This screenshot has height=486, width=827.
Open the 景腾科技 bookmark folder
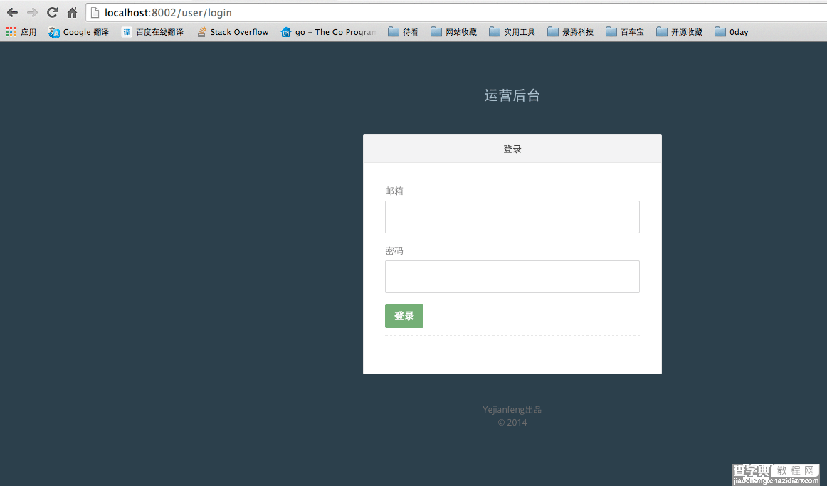(571, 32)
